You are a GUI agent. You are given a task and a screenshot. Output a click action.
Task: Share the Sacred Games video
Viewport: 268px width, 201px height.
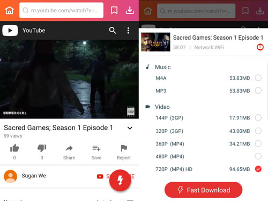(x=69, y=148)
